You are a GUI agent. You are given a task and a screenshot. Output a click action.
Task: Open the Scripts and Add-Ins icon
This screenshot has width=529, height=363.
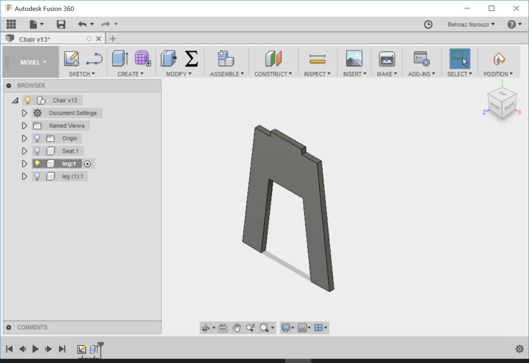coord(421,59)
